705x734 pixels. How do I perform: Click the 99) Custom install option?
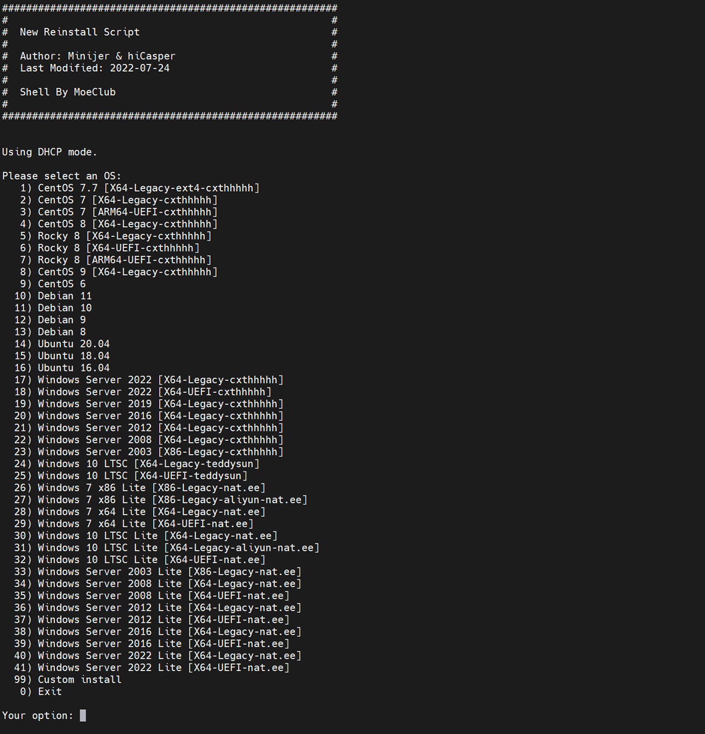[x=68, y=679]
